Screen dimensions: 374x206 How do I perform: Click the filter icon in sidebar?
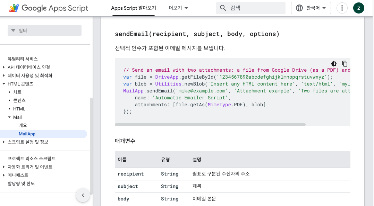tap(13, 30)
